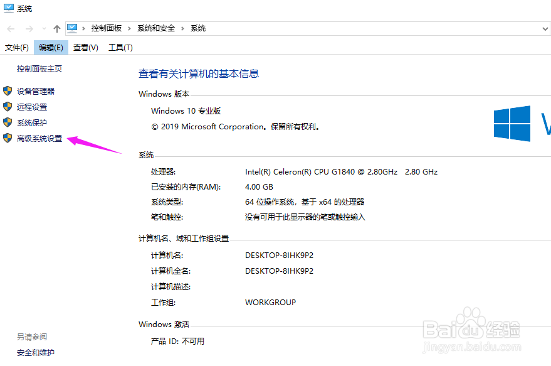Open 系统保护 link

pyautogui.click(x=32, y=123)
